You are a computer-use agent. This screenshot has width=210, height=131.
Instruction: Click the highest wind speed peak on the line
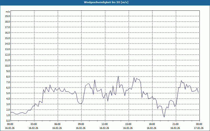click(118, 76)
